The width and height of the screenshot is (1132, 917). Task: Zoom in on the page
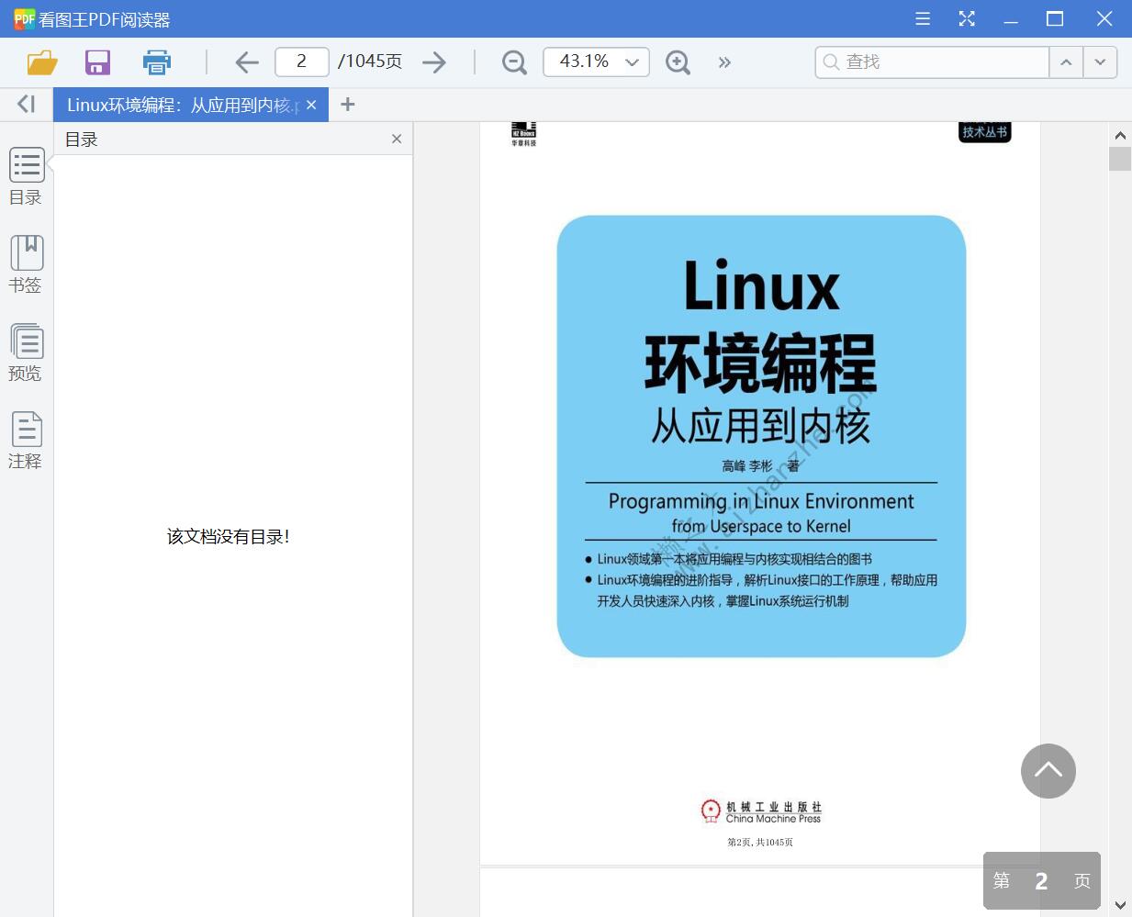click(x=678, y=62)
